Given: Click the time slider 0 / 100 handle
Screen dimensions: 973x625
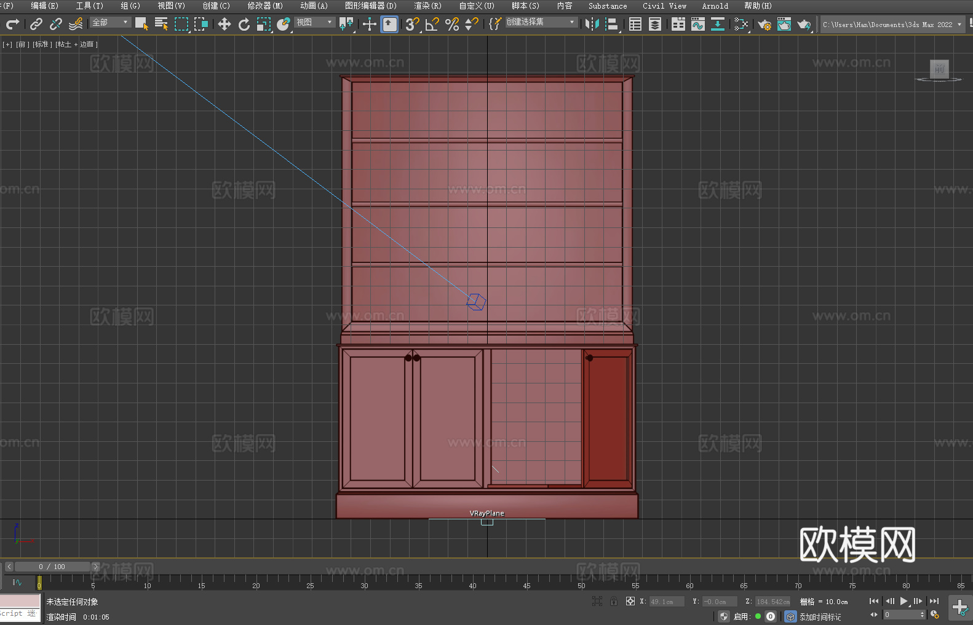Looking at the screenshot, I should tap(52, 567).
